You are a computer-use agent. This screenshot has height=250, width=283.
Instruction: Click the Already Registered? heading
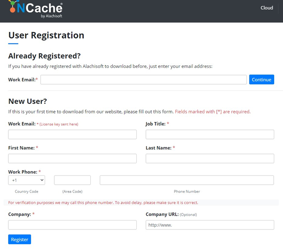coord(44,56)
